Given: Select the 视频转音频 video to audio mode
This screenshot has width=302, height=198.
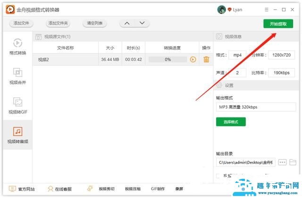Looking at the screenshot, I should coord(17,135).
